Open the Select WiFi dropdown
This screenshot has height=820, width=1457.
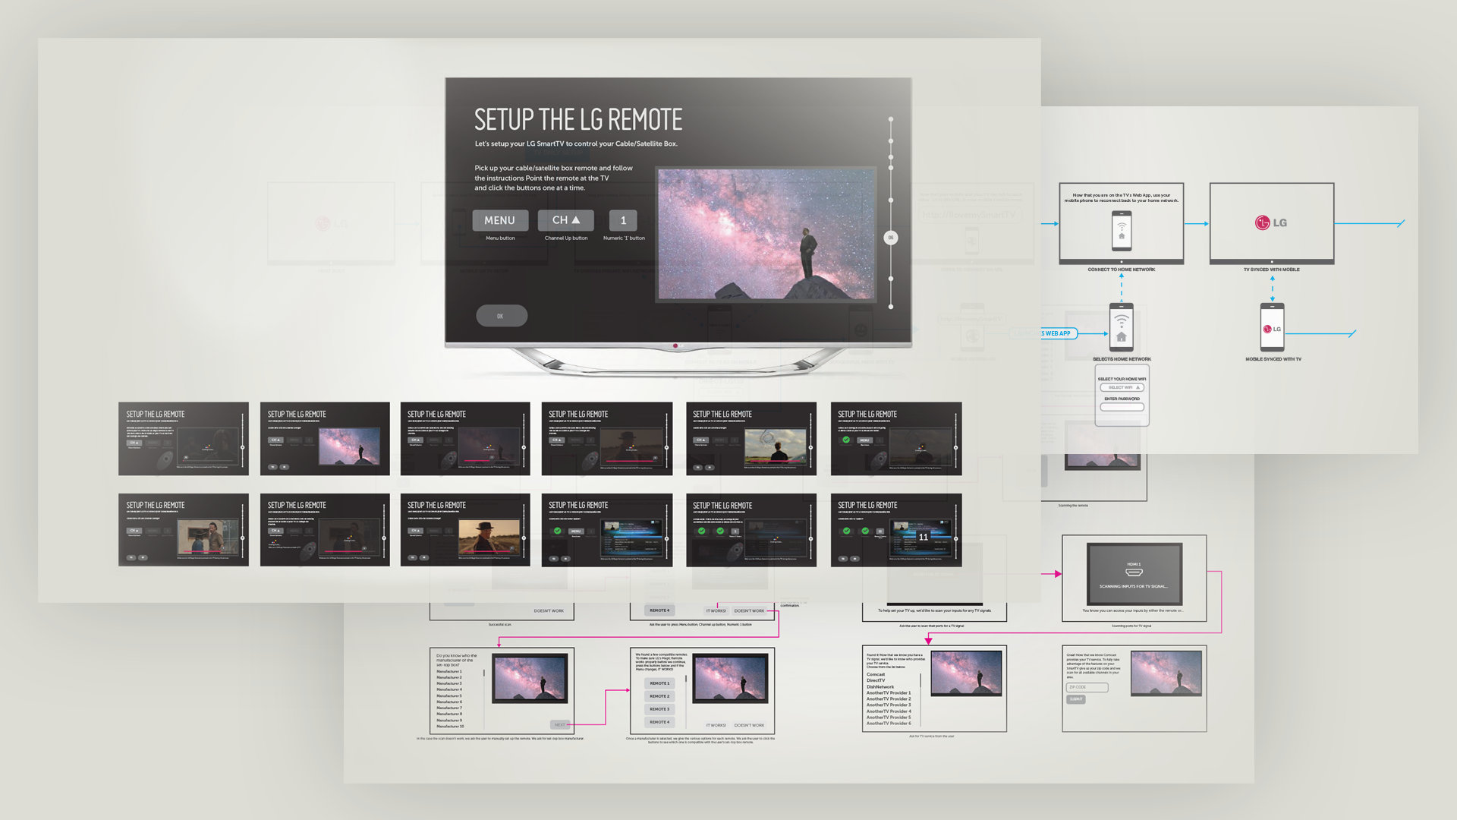pos(1122,387)
